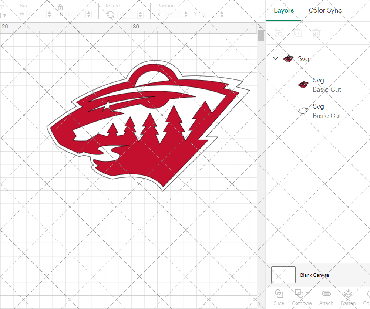
Task: Click the Group layers icon
Action: pos(279,33)
